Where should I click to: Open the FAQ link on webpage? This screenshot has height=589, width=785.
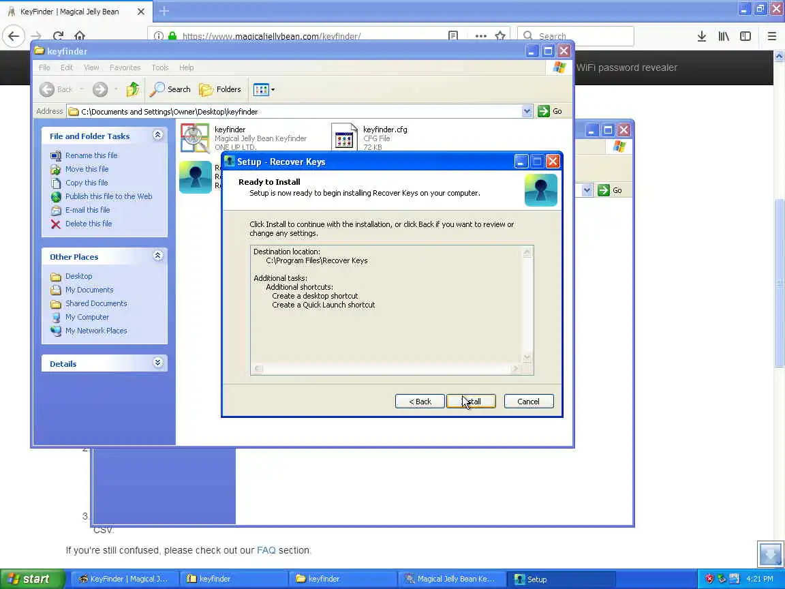[x=266, y=550]
